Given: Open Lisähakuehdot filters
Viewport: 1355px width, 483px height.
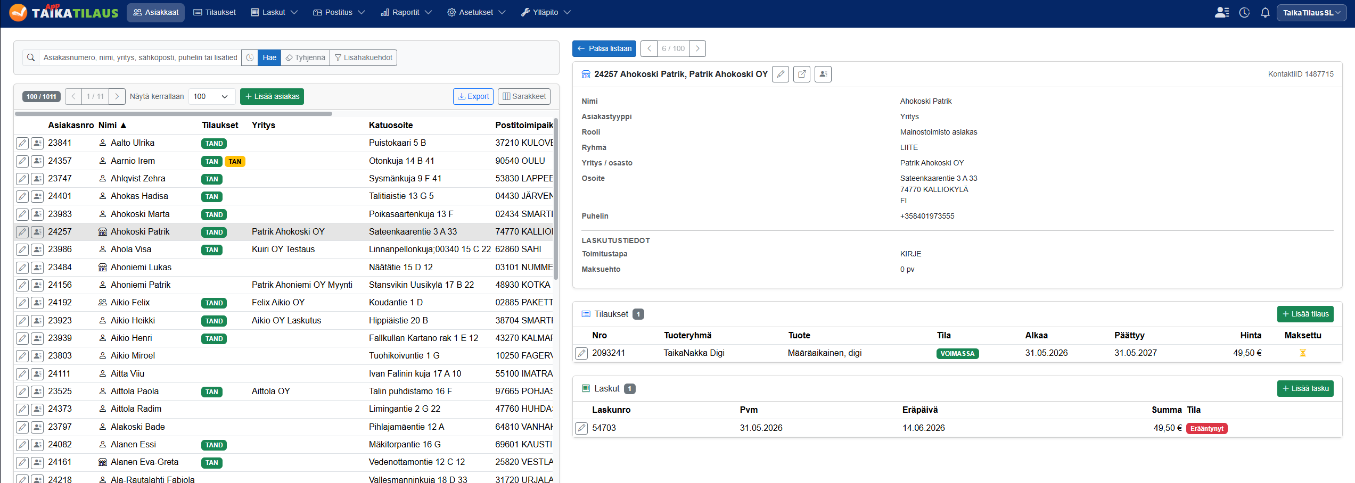Looking at the screenshot, I should coord(364,57).
